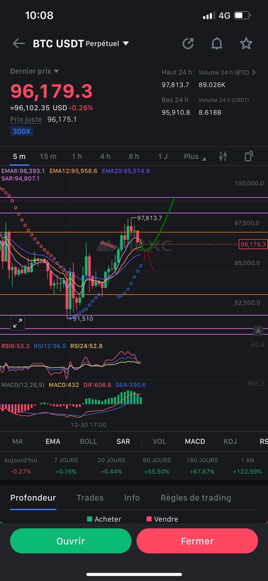Open the chart layout copy icon

[x=249, y=156]
